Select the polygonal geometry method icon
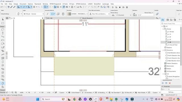This screenshot has height=102, width=182. click(47, 14)
